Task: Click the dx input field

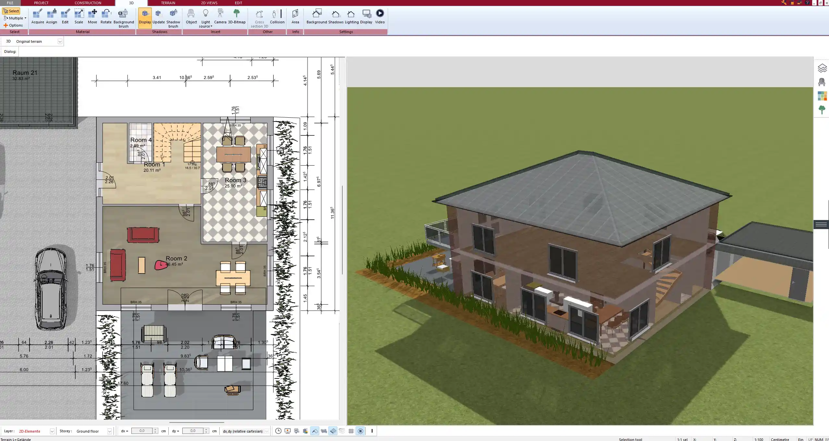Action: tap(142, 431)
